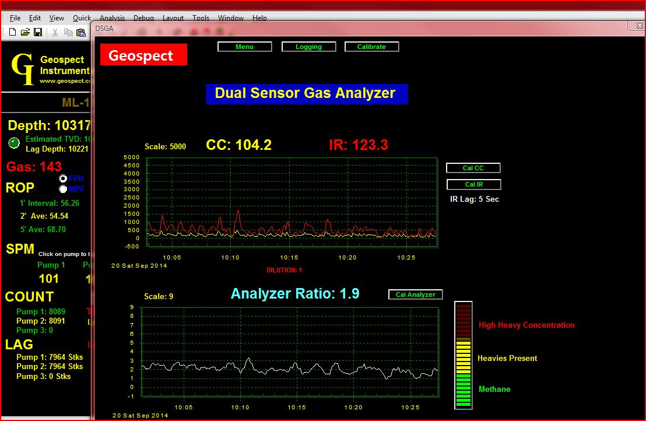Click the Cal CC button
The width and height of the screenshot is (646, 421).
tap(473, 168)
